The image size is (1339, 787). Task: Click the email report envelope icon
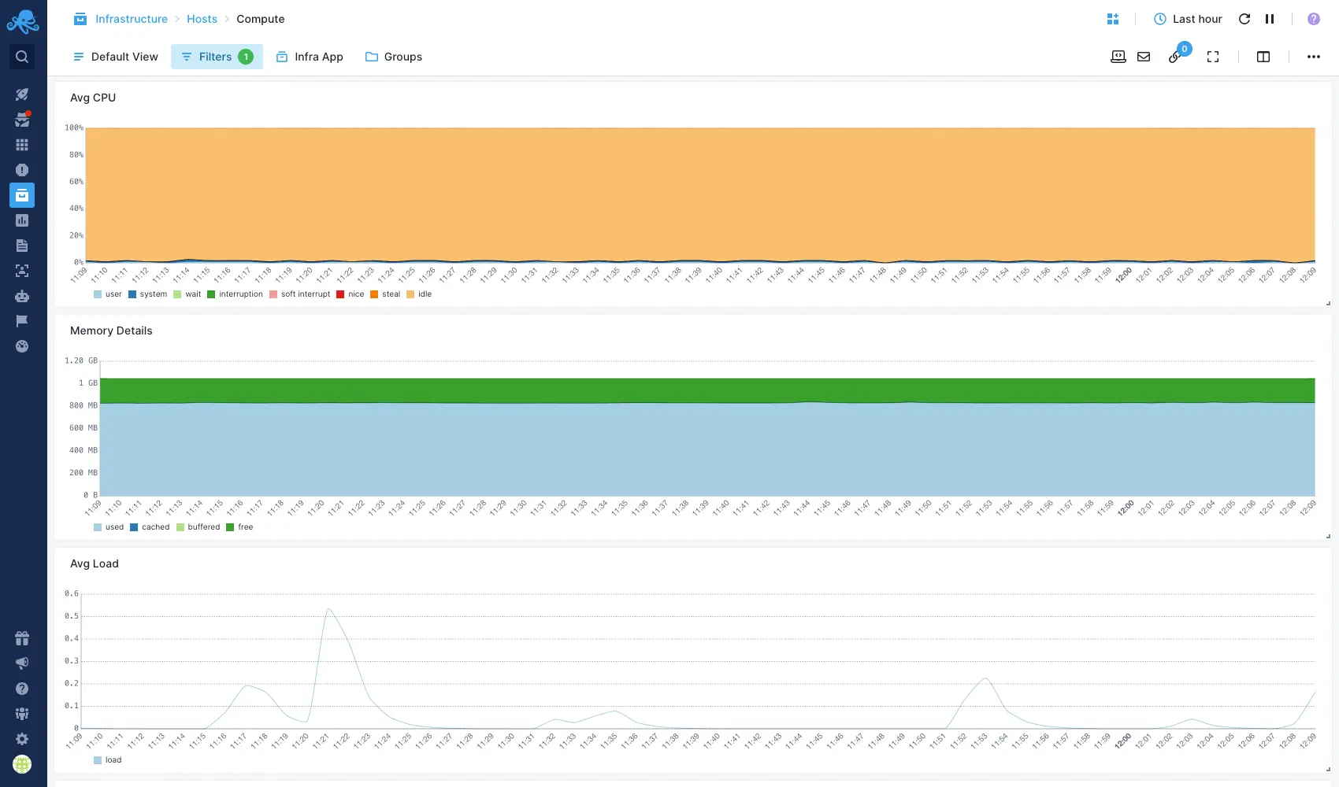tap(1144, 57)
